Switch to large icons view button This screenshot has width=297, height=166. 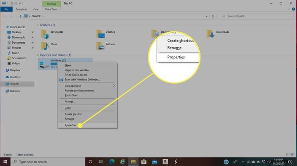click(292, 155)
